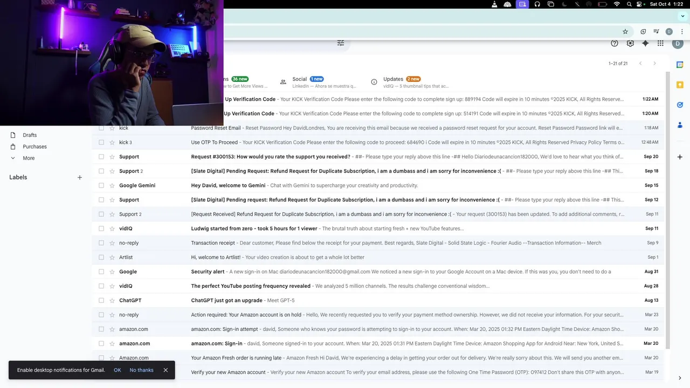This screenshot has height=388, width=690.
Task: Open the Amazon Fresh order running late email
Action: point(378,358)
